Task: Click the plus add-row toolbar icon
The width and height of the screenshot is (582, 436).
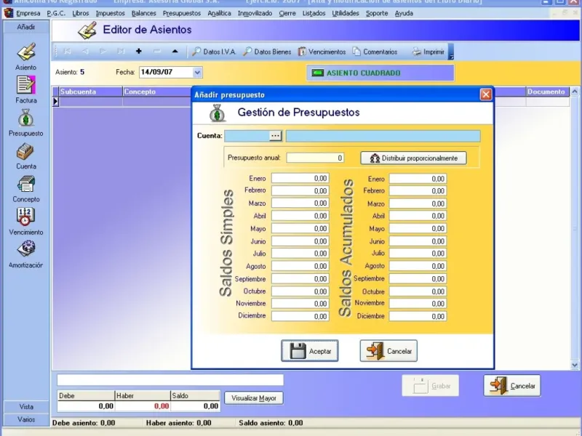Action: [x=139, y=51]
